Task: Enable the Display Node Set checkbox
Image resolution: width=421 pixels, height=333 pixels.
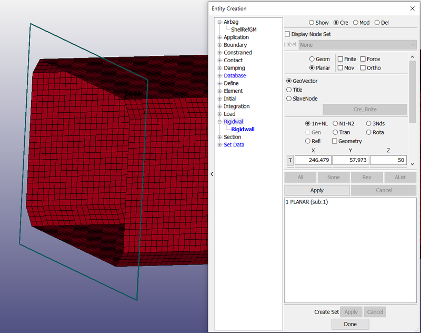Action: (287, 33)
